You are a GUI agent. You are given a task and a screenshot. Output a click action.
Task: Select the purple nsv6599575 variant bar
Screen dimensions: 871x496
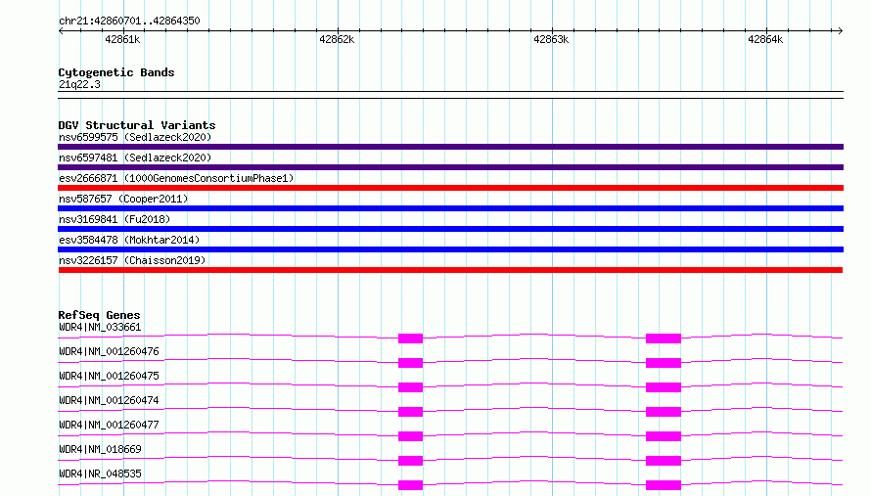point(450,147)
